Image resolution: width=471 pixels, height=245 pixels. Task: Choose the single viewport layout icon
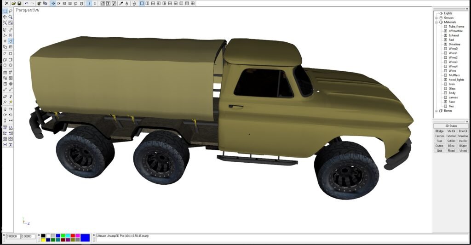[142, 3]
